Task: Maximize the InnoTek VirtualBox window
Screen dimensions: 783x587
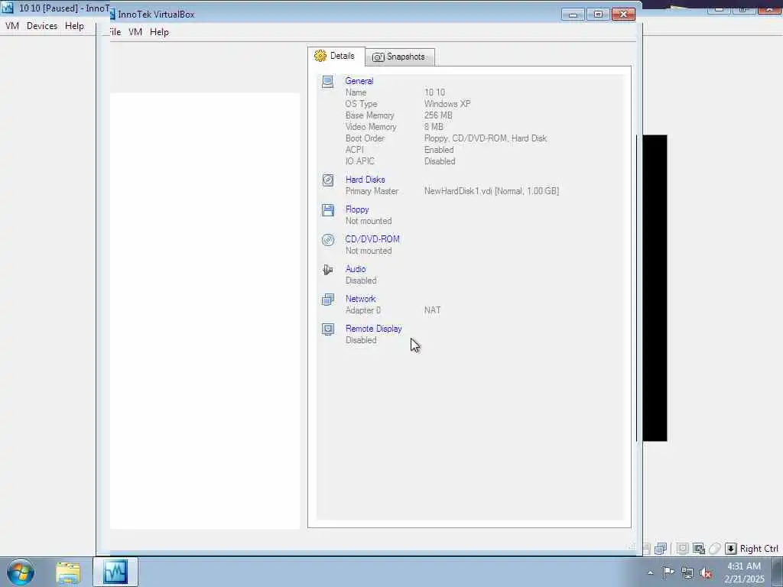Action: click(x=598, y=14)
